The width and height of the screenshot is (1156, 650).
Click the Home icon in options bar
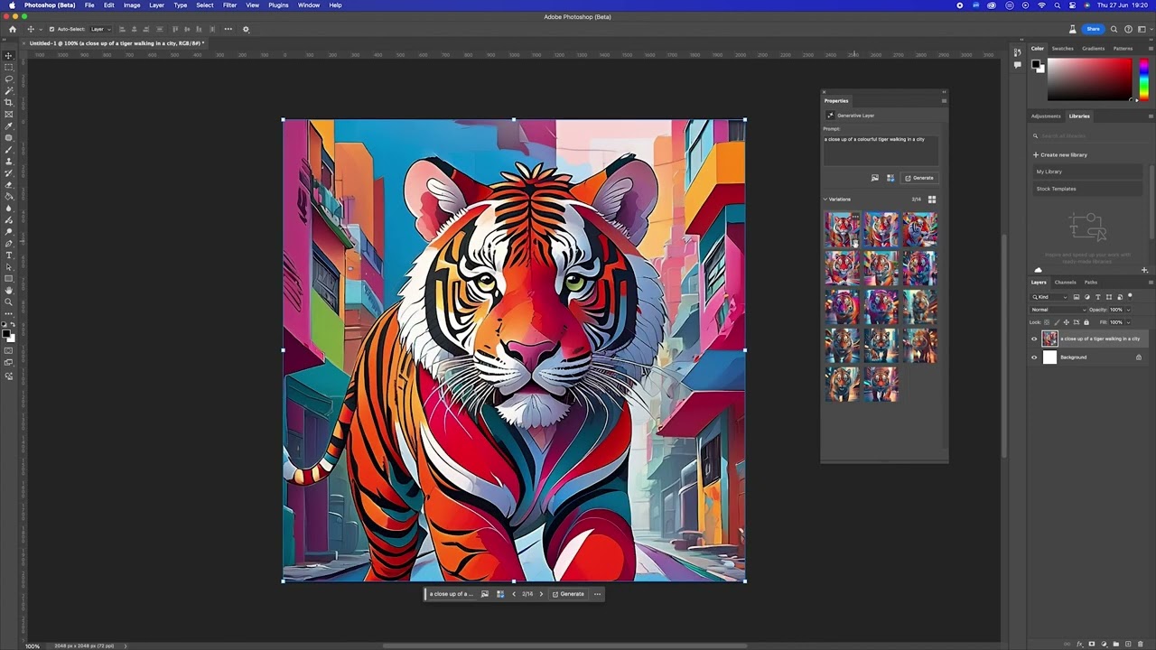coord(12,29)
